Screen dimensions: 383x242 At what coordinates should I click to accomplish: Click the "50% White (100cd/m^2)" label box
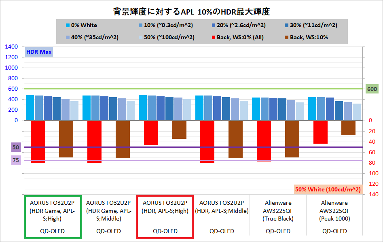tap(328, 189)
